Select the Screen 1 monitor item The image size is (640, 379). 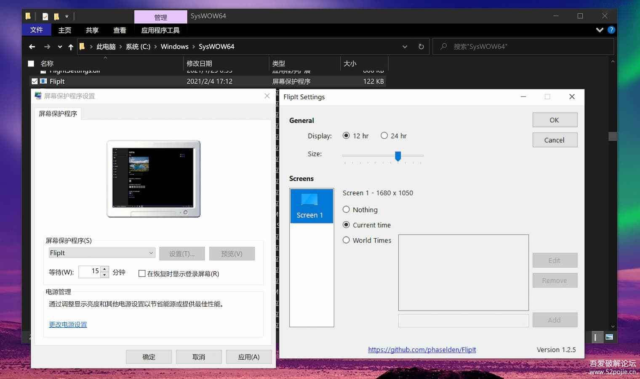coord(312,206)
